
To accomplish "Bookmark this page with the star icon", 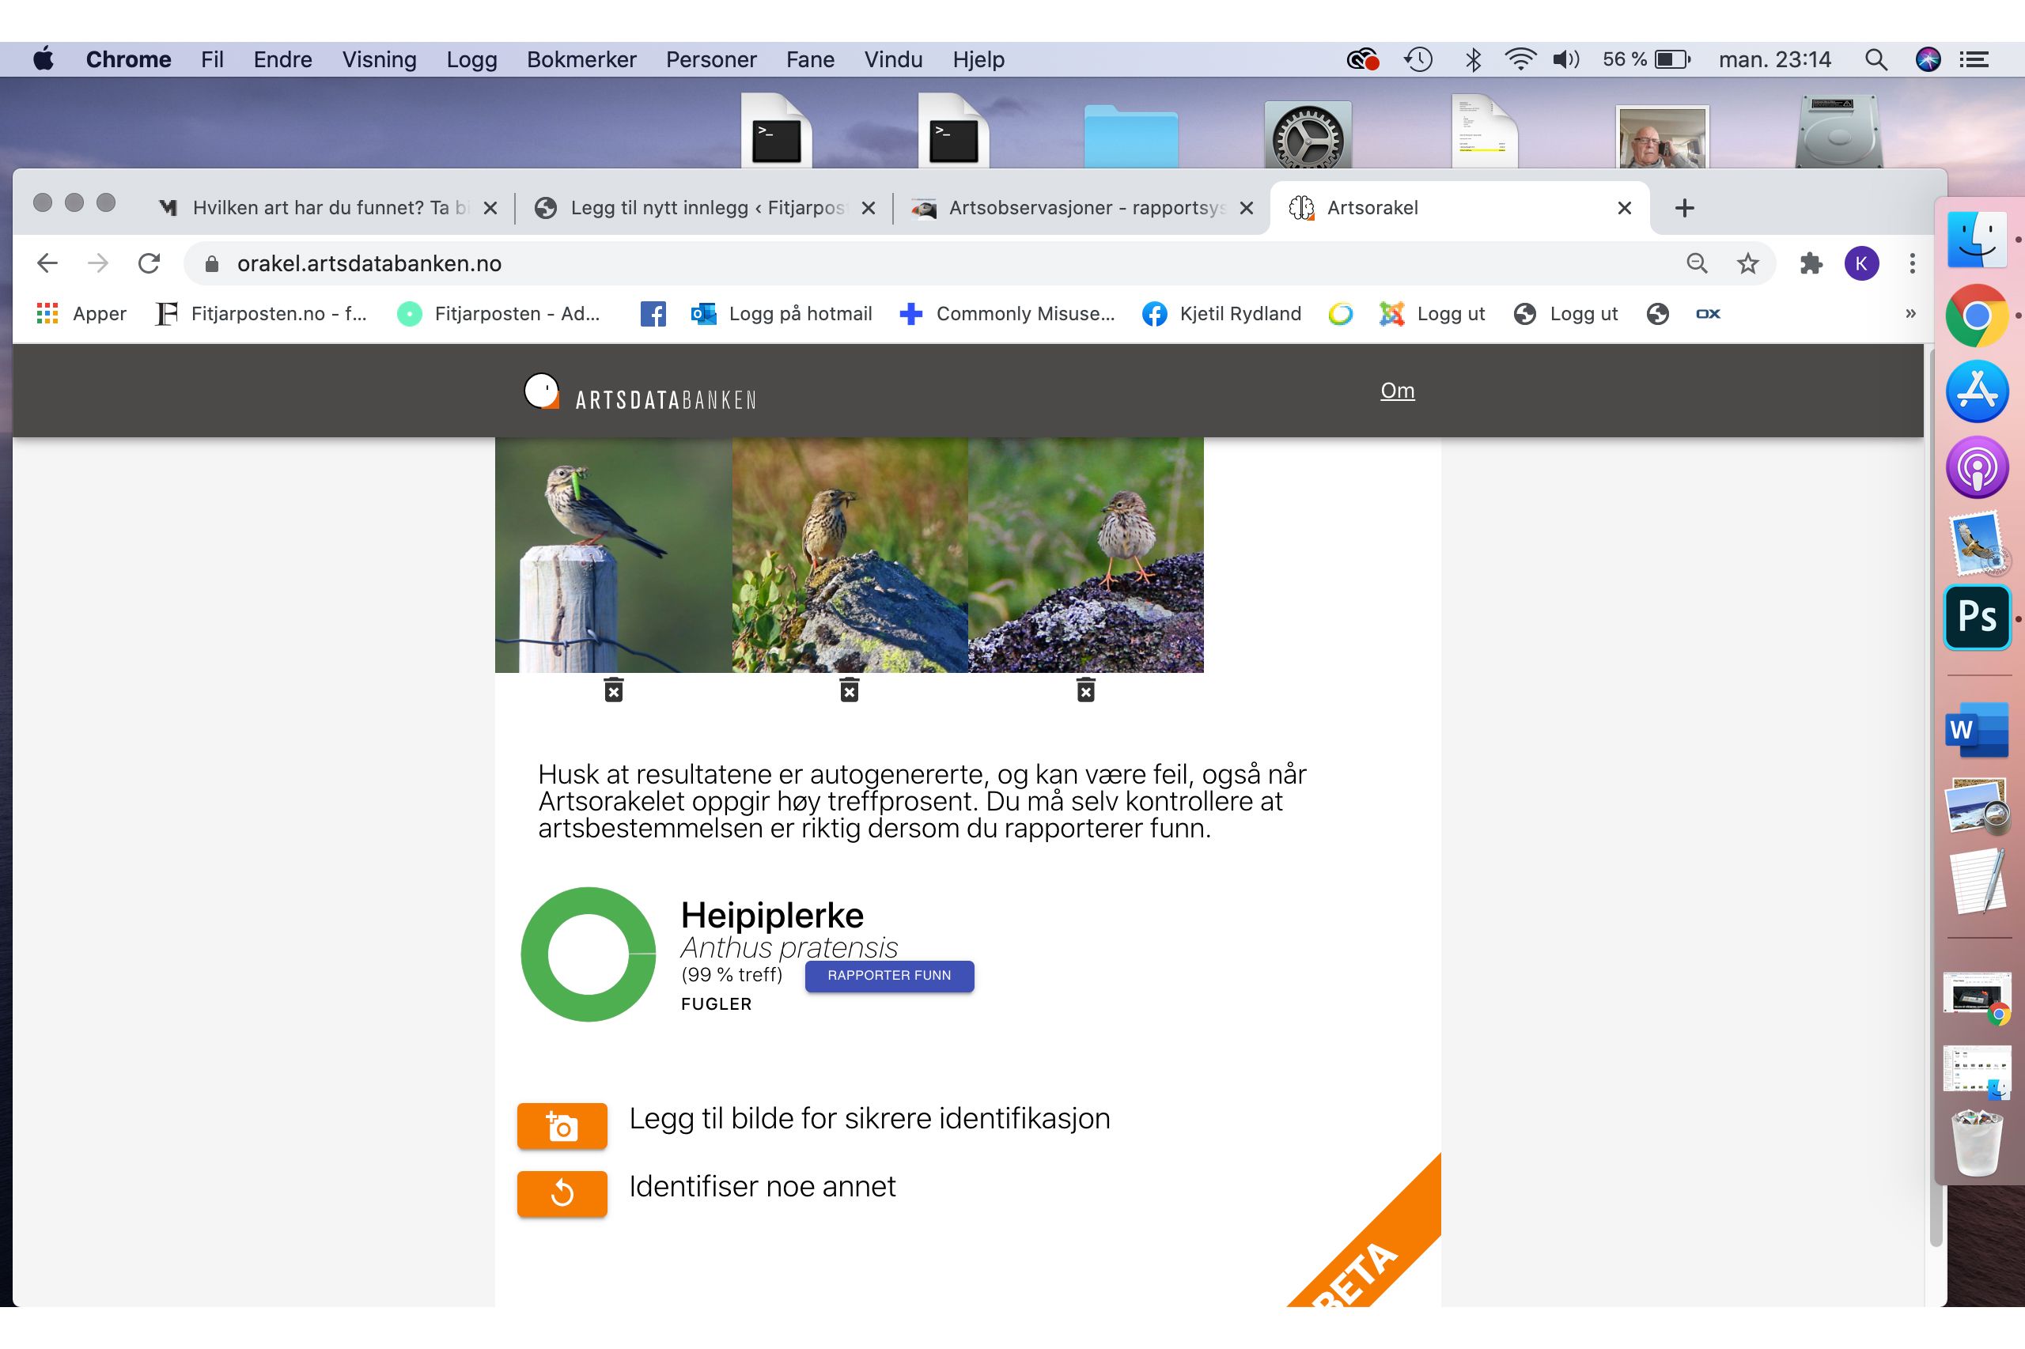I will (1747, 263).
